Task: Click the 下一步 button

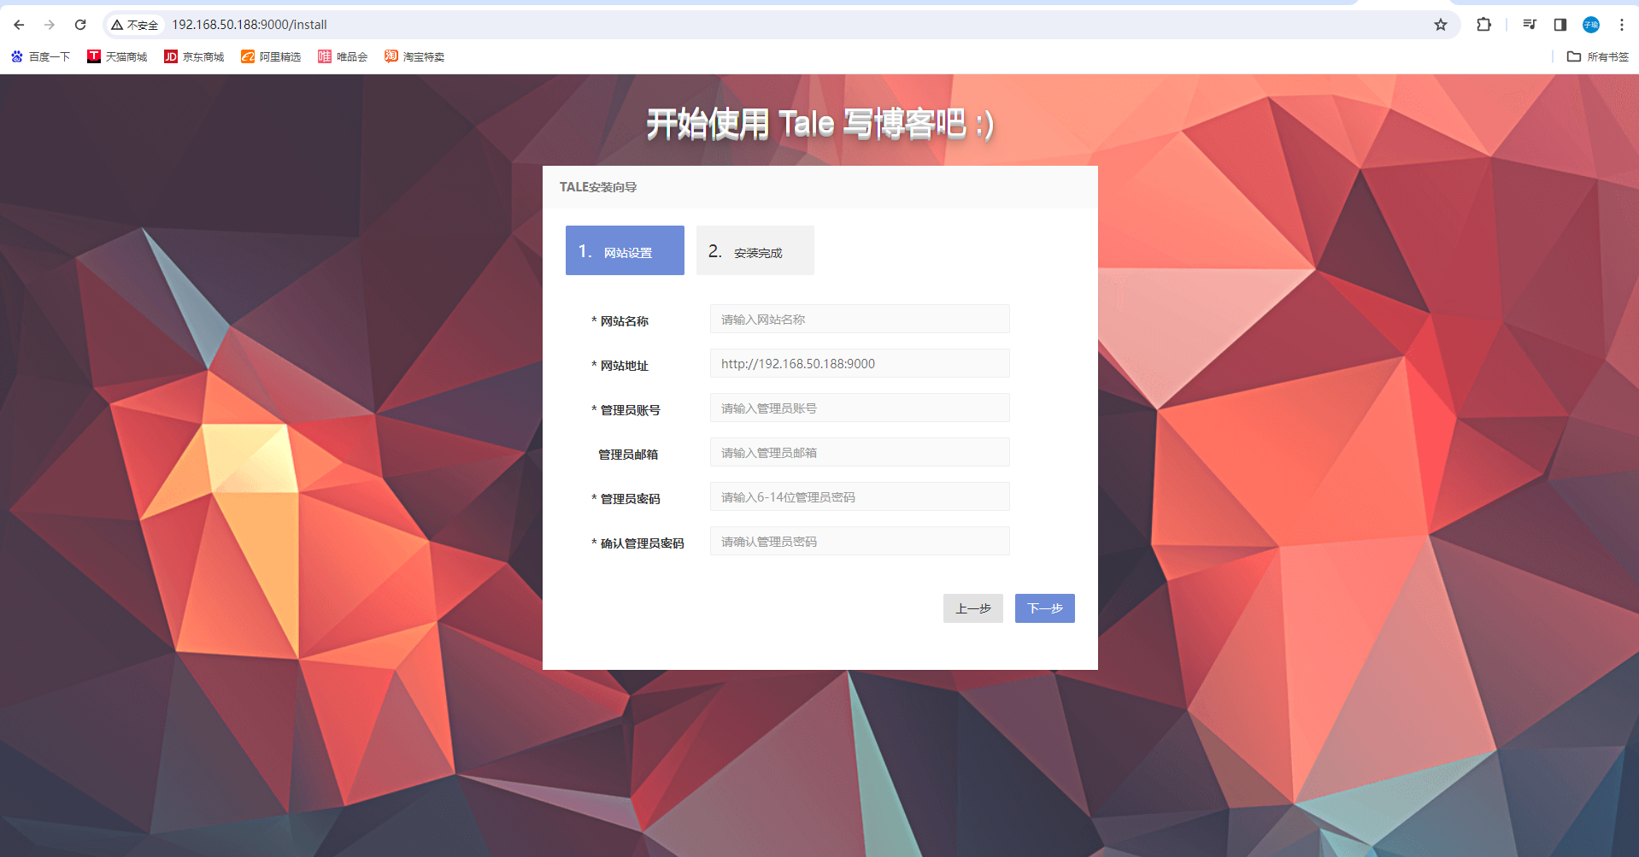Action: point(1045,608)
